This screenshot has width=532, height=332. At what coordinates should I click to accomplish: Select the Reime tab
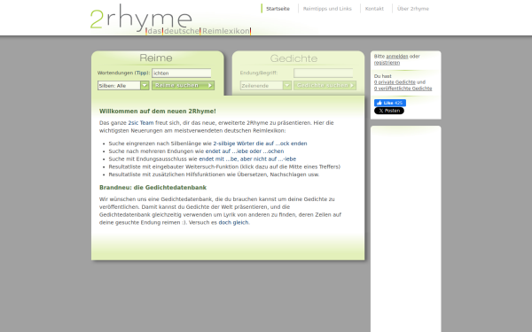[x=156, y=58]
